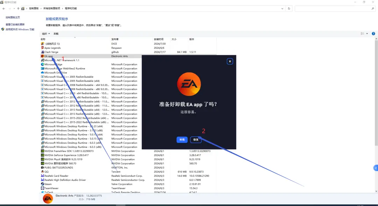Select the Microsoft Visual C++ 2005 Redistributable (x64) icon
This screenshot has height=206, width=378.
point(42,81)
